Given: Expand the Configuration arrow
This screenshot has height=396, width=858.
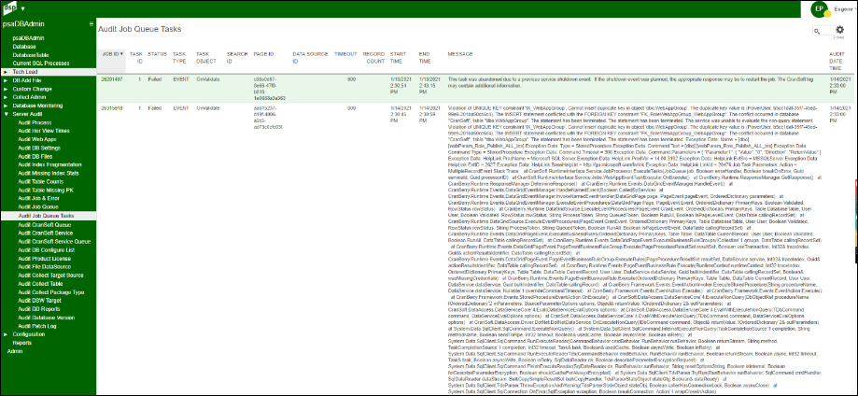Looking at the screenshot, I should pos(6,334).
